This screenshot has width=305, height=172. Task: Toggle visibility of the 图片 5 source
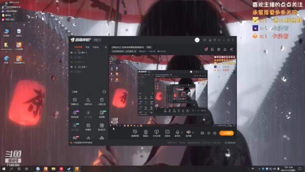point(72,57)
